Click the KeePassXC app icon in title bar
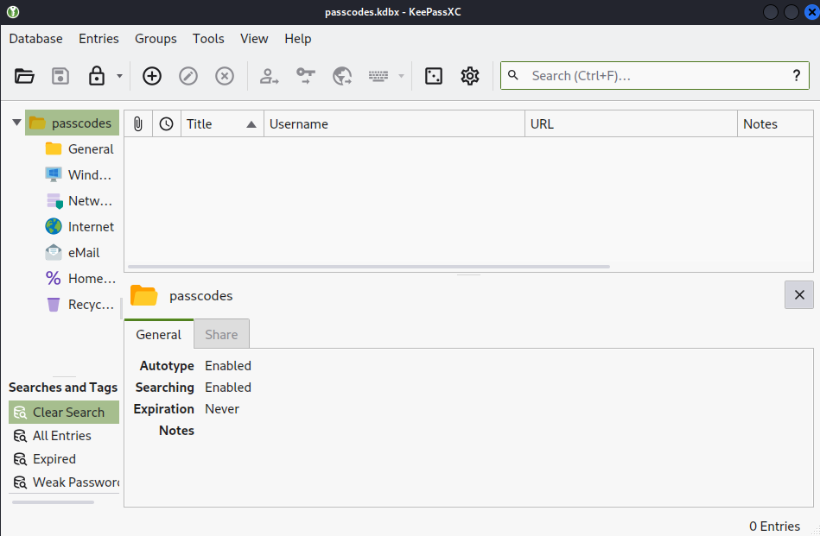The height and width of the screenshot is (536, 820). (x=13, y=11)
